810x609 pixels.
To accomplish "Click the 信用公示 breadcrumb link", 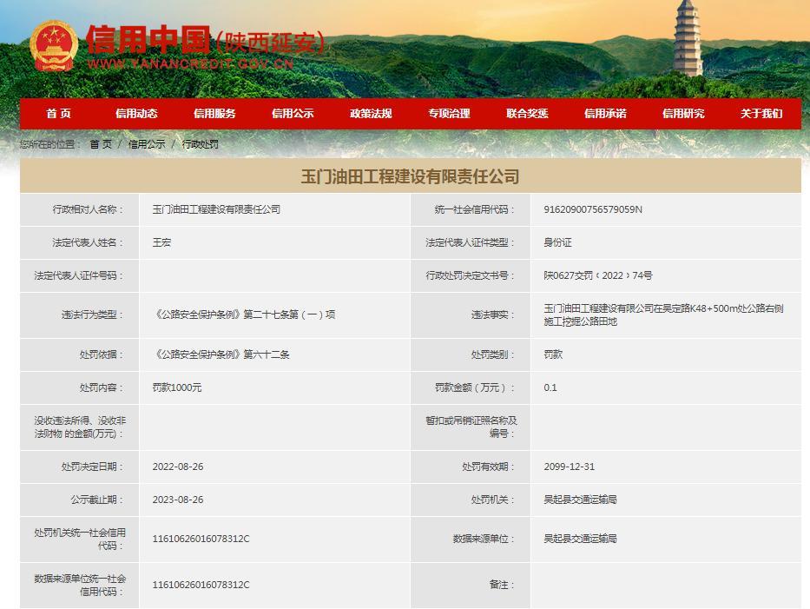I will pyautogui.click(x=147, y=144).
